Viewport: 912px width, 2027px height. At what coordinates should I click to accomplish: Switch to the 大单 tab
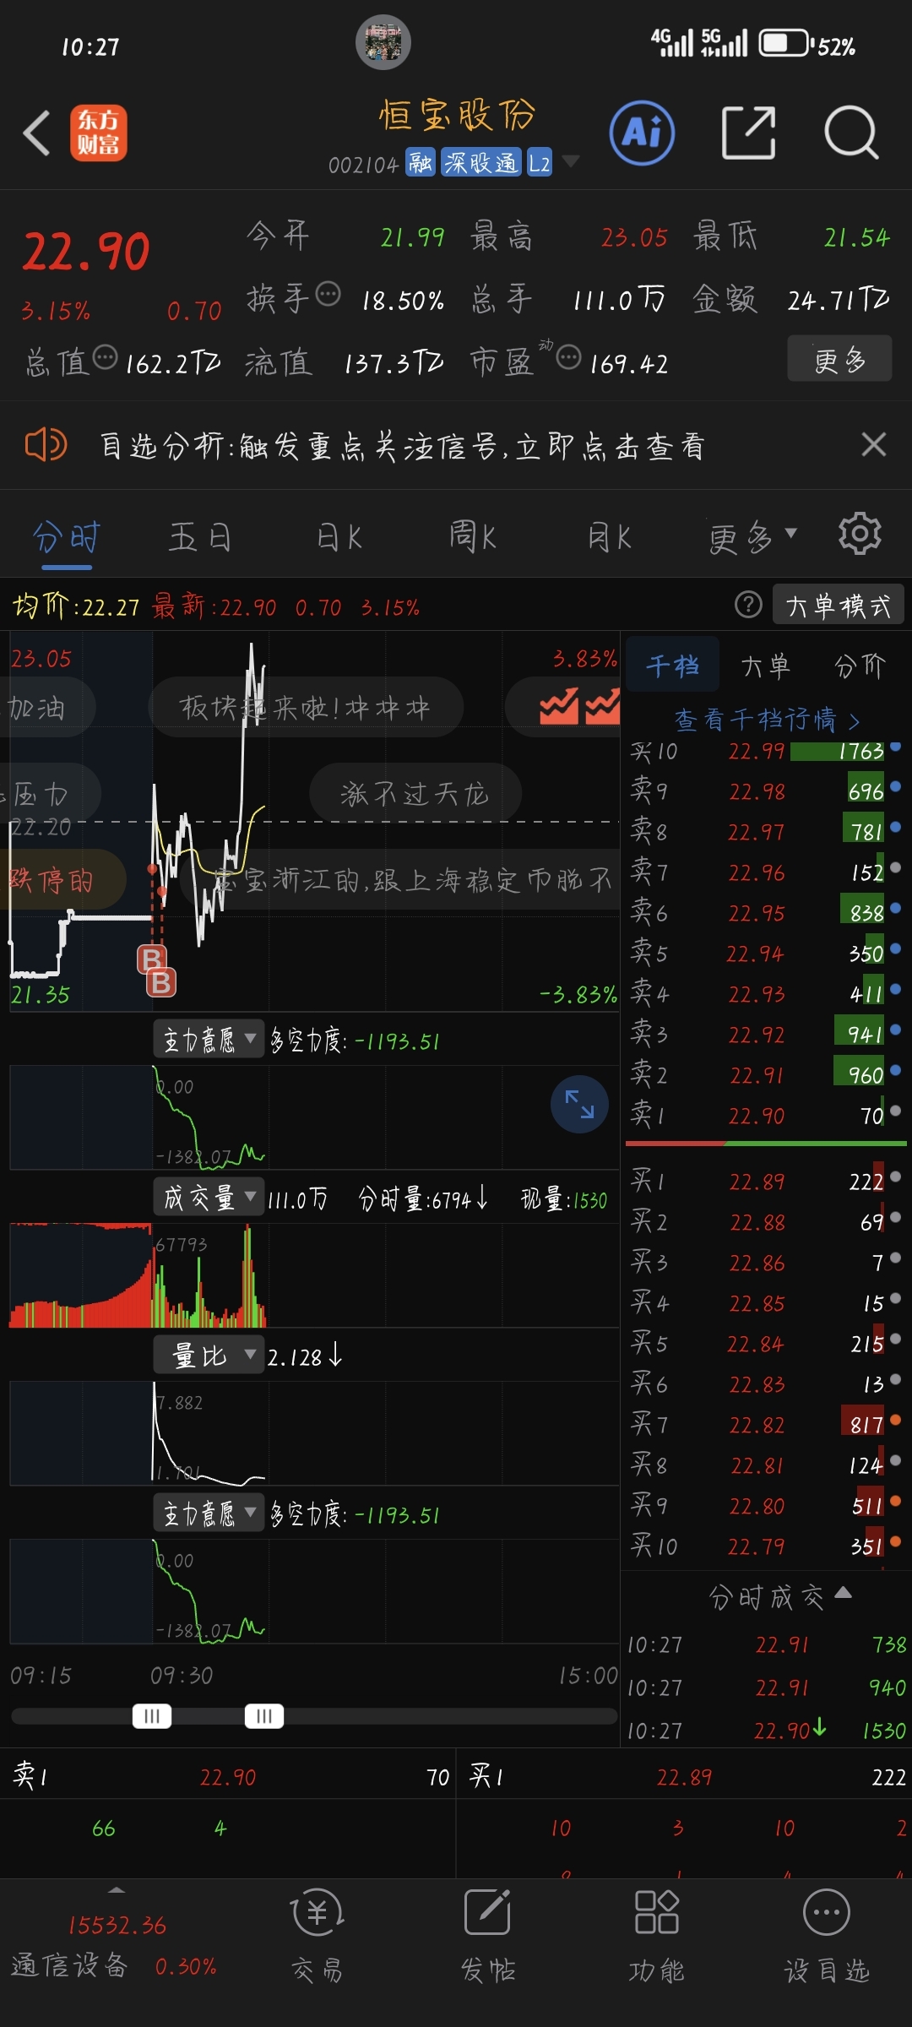pos(765,666)
